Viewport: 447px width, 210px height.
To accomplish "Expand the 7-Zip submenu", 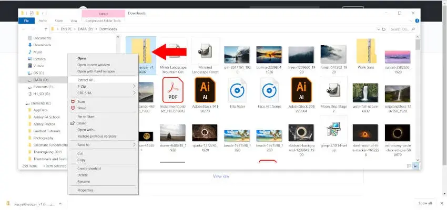I will coord(103,86).
